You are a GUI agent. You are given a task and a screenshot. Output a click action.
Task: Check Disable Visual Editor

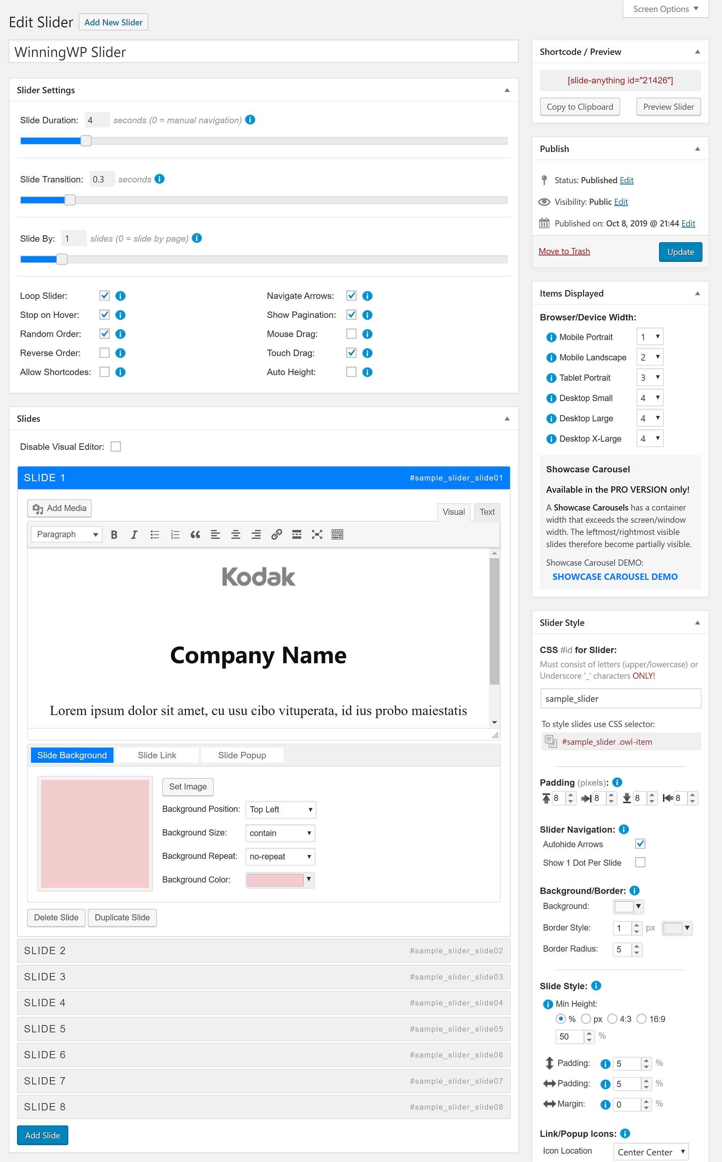[x=116, y=447]
